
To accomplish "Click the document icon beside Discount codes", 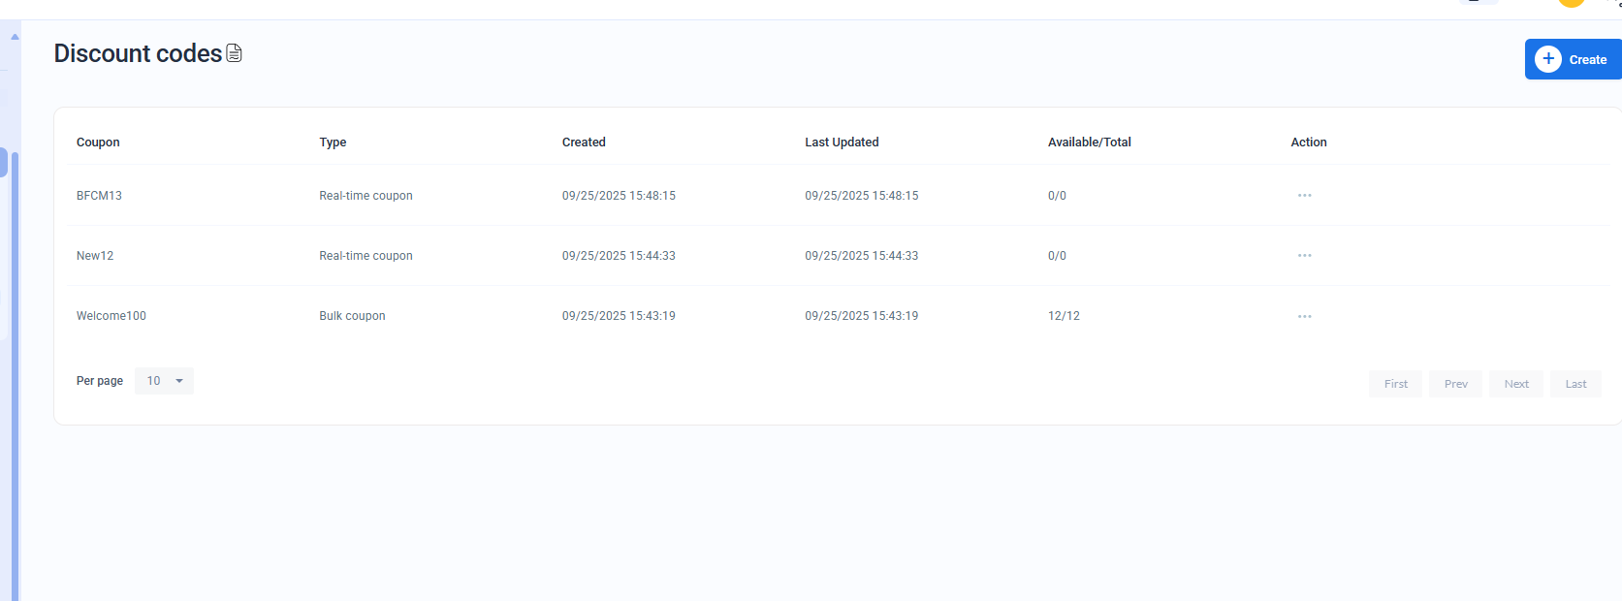I will click(234, 53).
